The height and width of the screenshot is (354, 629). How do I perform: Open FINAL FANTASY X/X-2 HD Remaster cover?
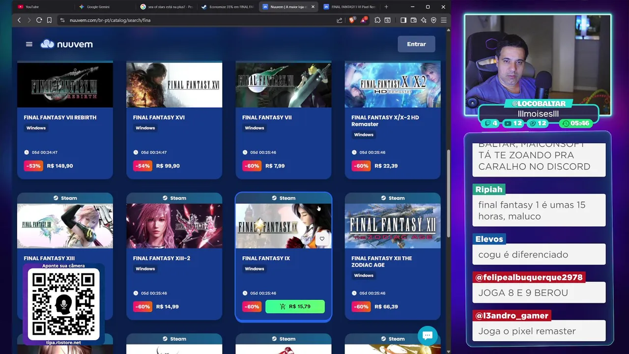pyautogui.click(x=393, y=85)
